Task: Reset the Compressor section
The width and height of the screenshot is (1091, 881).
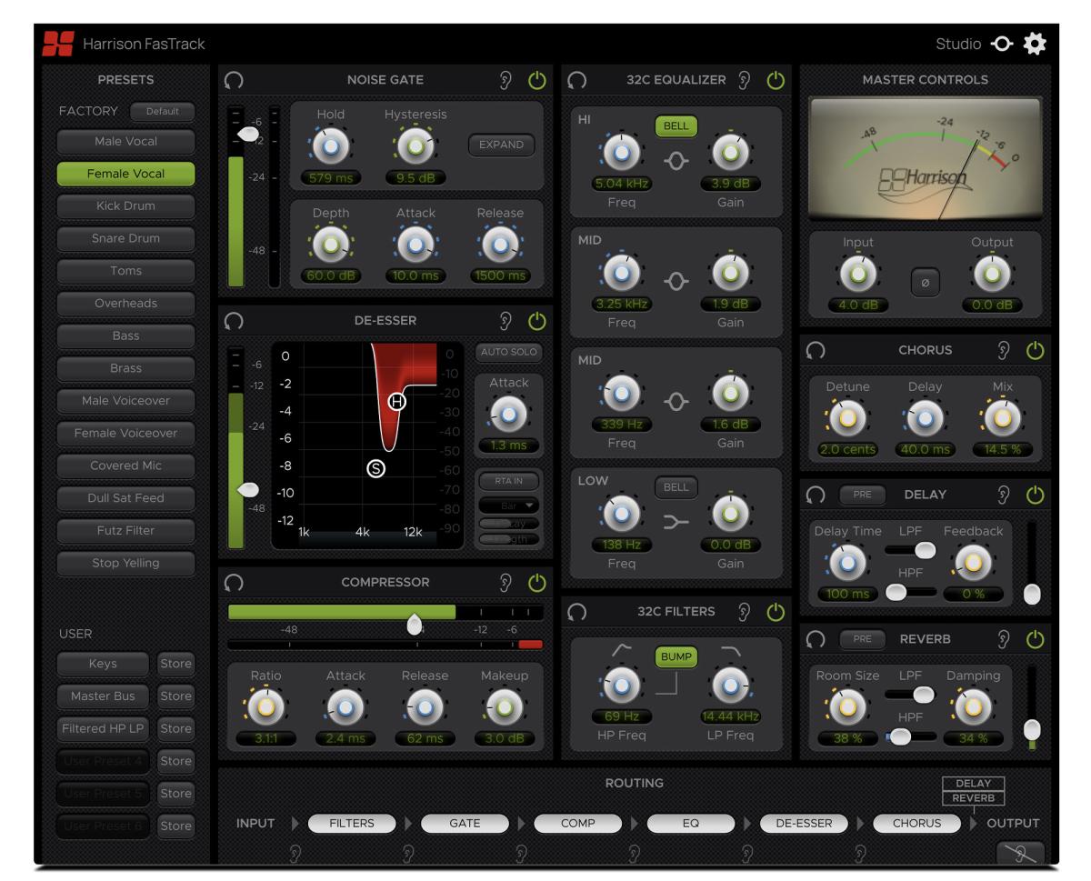Action: pyautogui.click(x=234, y=583)
